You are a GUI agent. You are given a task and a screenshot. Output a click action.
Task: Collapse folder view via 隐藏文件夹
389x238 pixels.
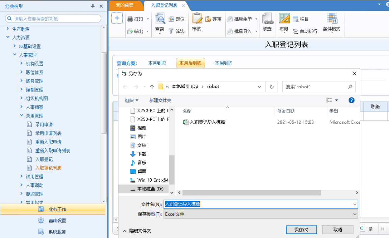point(137,231)
